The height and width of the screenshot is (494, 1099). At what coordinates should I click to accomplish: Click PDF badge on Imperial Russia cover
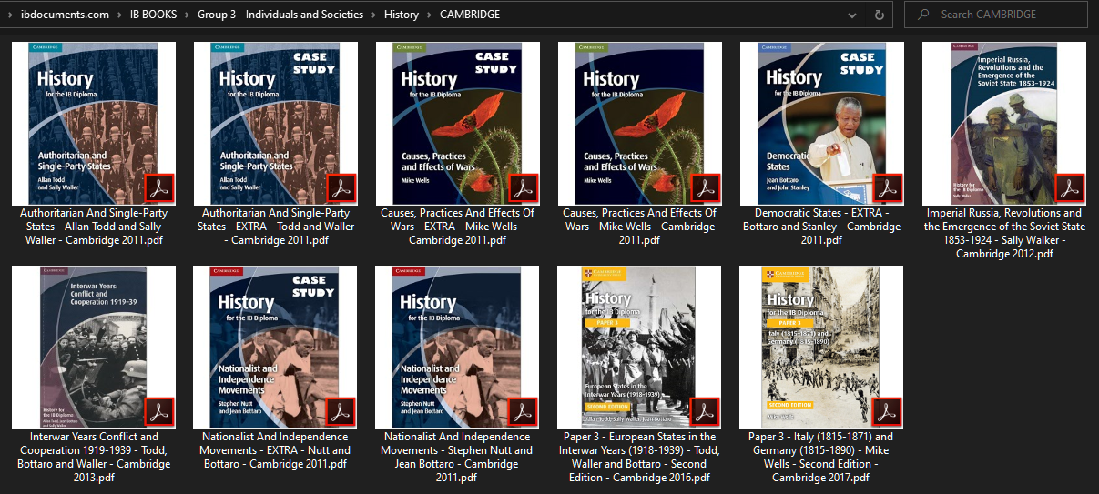point(1069,188)
